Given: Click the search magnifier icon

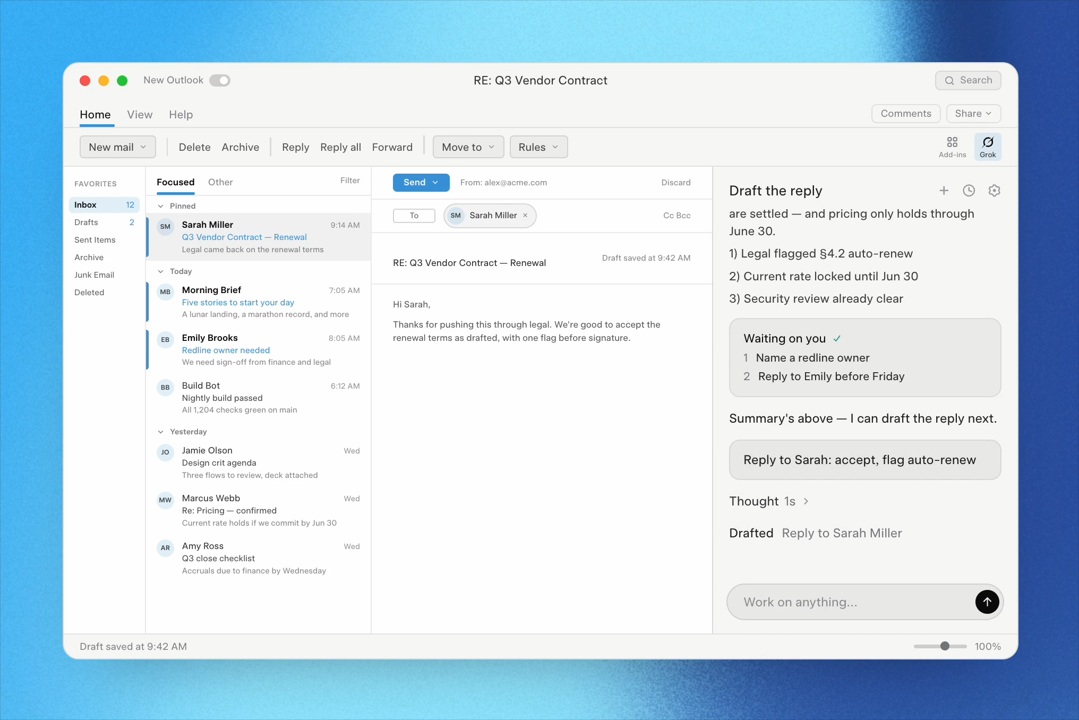Looking at the screenshot, I should point(949,81).
